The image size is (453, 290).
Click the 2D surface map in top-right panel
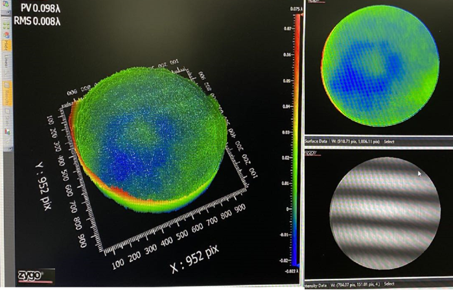click(x=375, y=65)
